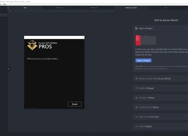This screenshot has width=188, height=136.
Task: Click the paint can icon beside Choose a Theme
Action: tap(136, 98)
